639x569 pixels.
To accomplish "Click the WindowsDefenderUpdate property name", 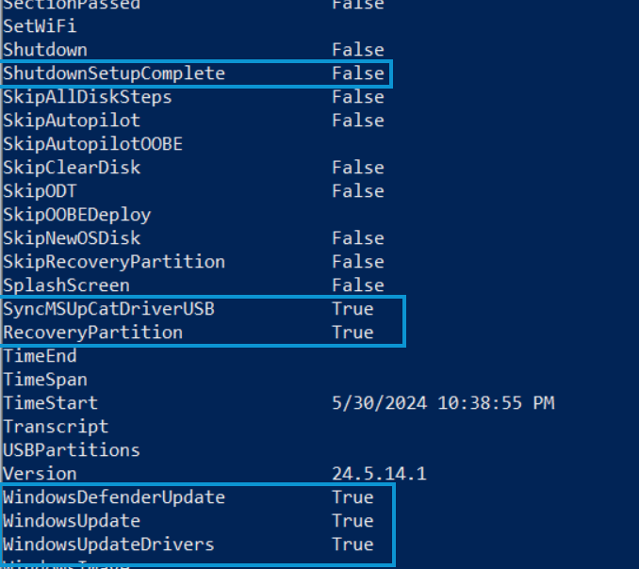I will point(114,497).
